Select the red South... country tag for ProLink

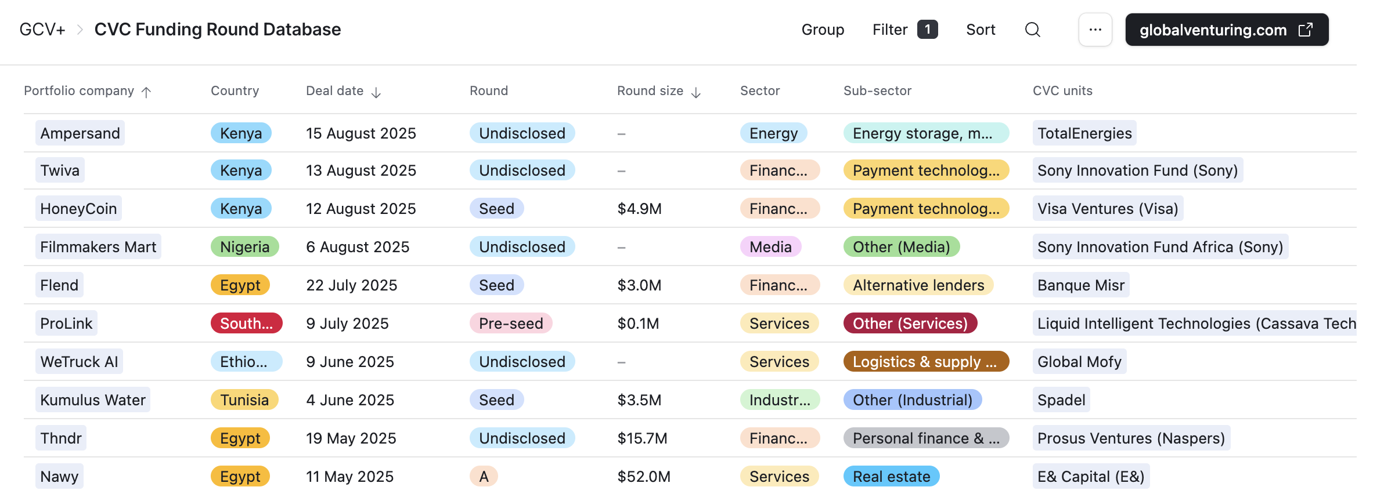[x=246, y=324]
